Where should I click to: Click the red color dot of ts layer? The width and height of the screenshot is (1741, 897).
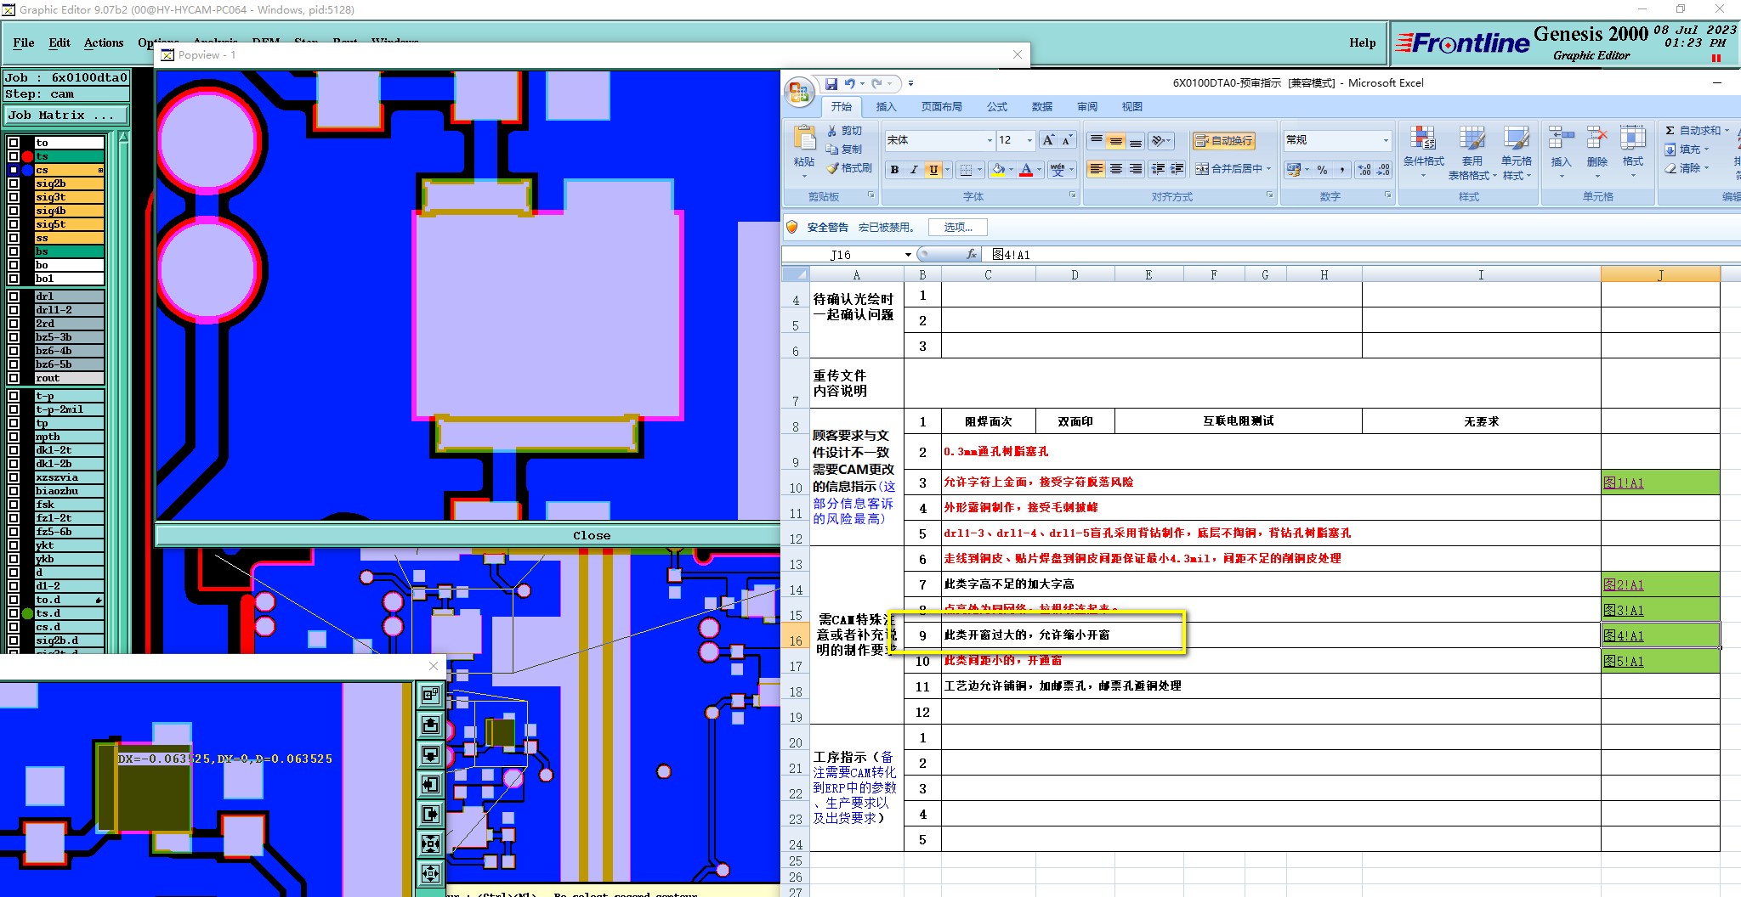point(27,156)
